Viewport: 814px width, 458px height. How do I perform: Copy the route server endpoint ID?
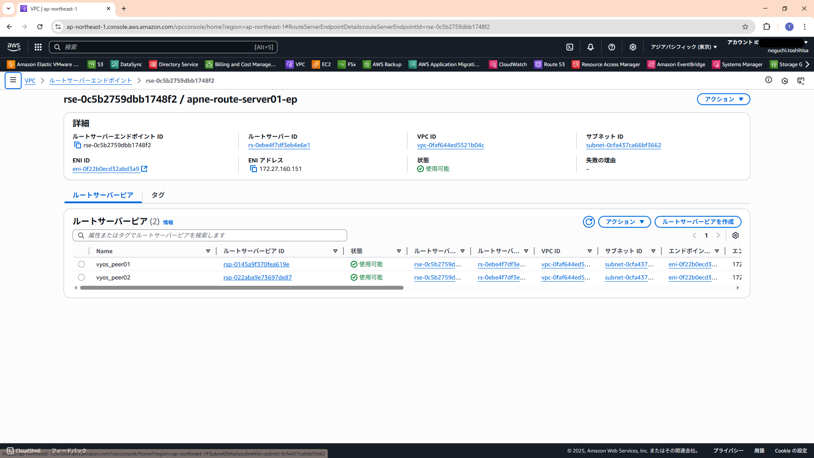tap(78, 145)
